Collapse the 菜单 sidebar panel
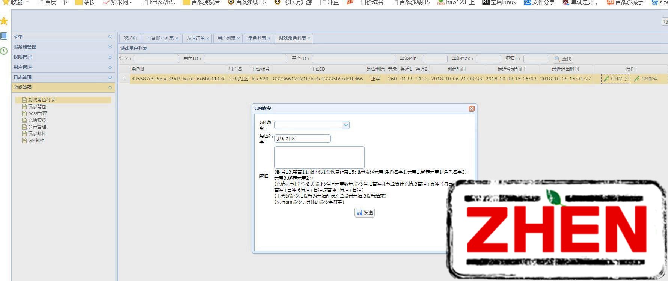Image resolution: width=668 pixels, height=281 pixels. tap(110, 37)
